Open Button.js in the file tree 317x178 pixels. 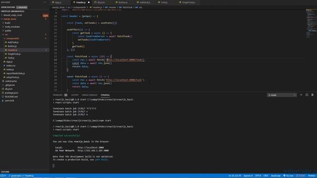click(x=12, y=46)
